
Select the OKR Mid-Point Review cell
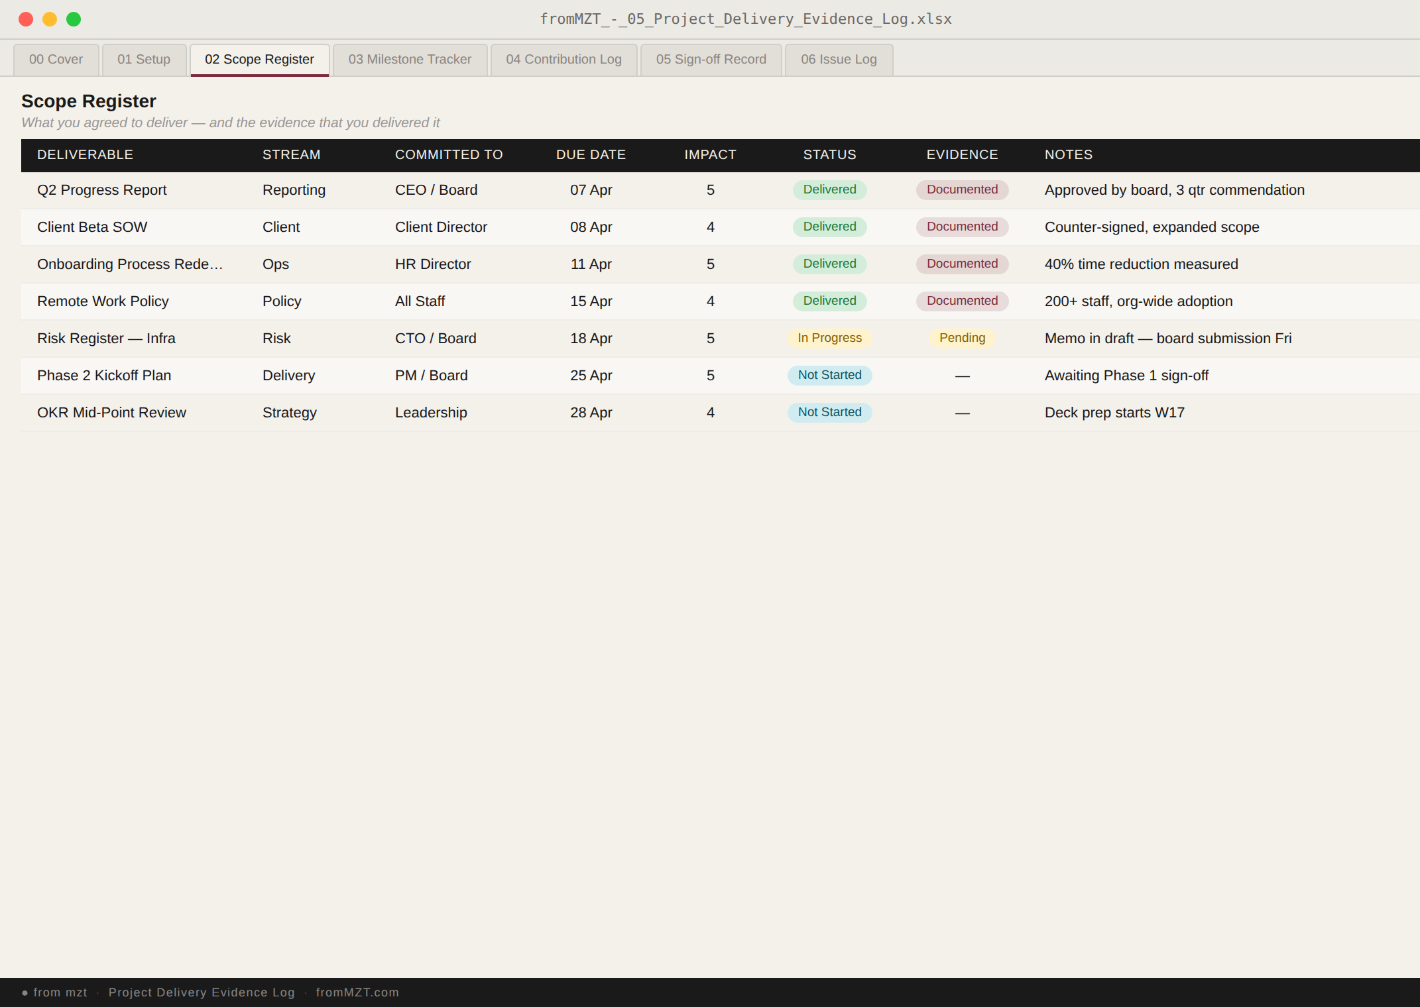tap(111, 413)
